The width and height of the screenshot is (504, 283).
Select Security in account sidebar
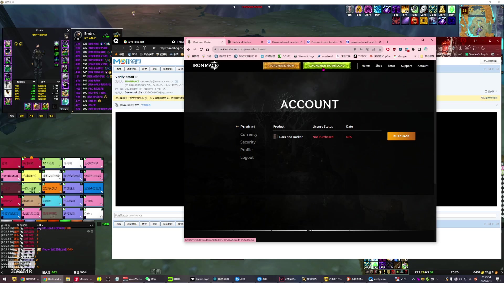(x=248, y=142)
